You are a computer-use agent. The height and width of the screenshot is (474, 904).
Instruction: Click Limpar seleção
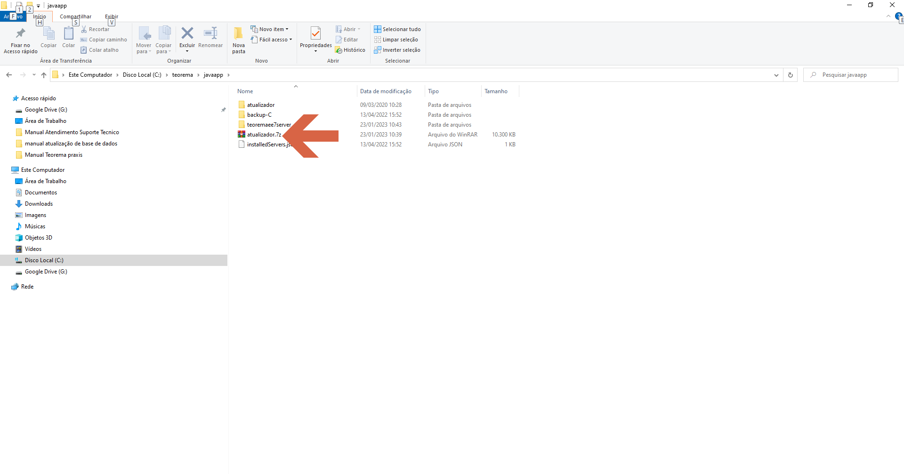tap(396, 40)
